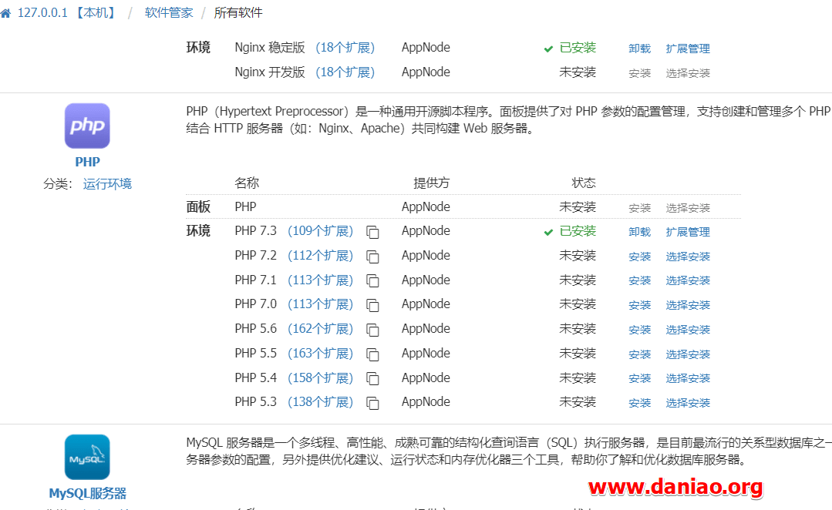
Task: View the 18 extensions of Nginx 稳定版
Action: pos(345,48)
